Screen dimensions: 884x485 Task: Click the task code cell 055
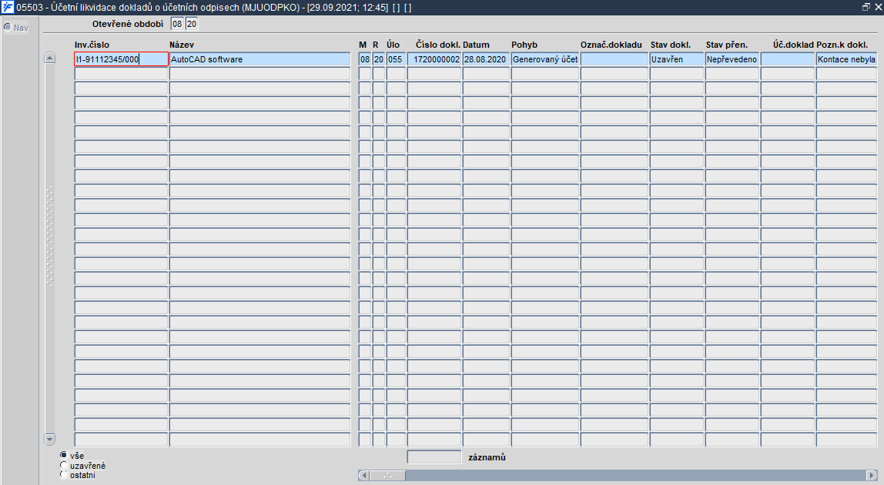(396, 59)
